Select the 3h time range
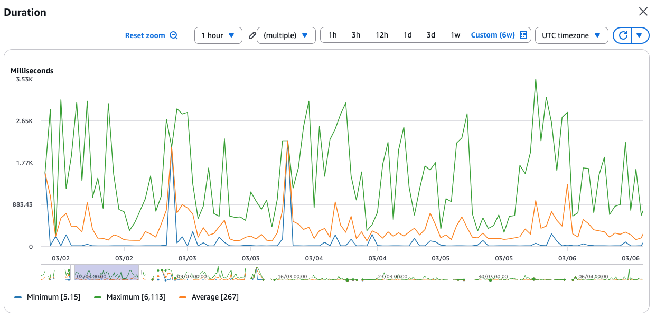This screenshot has height=318, width=656. coord(356,35)
